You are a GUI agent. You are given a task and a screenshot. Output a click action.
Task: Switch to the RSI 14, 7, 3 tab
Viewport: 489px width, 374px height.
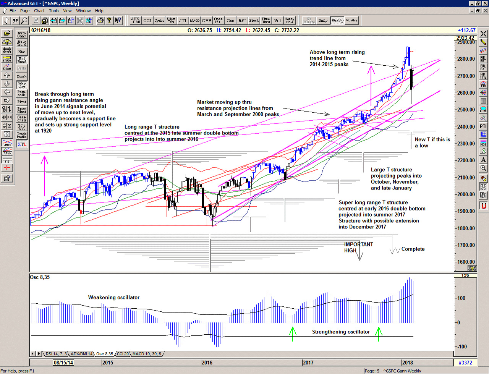pyautogui.click(x=56, y=354)
